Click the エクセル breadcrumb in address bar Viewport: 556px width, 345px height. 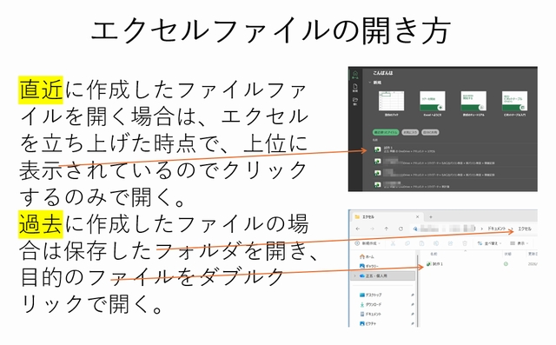coord(525,229)
